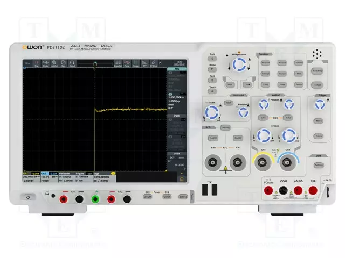Select the DMM panel header on screen
Image resolution: width=345 pixels, height=258 pixels.
pos(176,153)
